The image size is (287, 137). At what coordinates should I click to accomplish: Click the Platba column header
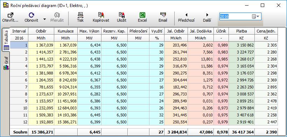(x=241, y=31)
